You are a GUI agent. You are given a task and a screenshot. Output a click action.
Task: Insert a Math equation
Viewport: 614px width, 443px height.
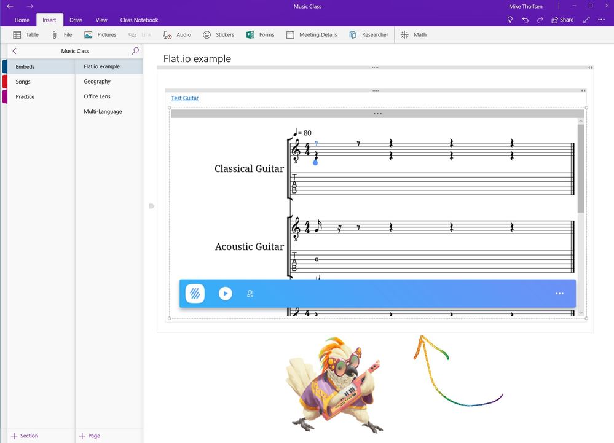pyautogui.click(x=414, y=35)
